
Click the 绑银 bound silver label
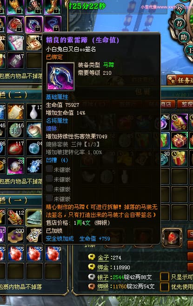tap(103, 286)
